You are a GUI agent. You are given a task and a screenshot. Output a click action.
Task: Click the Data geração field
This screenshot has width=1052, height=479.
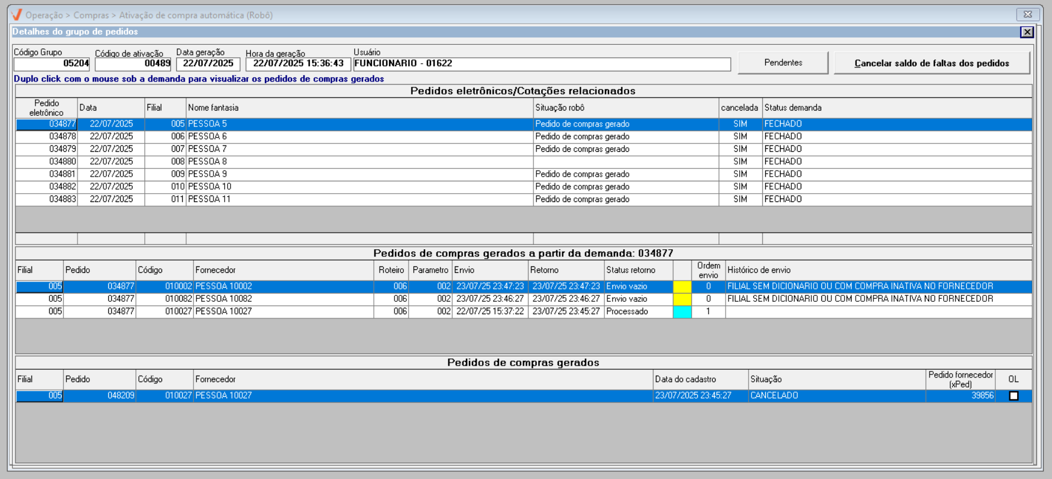pos(208,64)
